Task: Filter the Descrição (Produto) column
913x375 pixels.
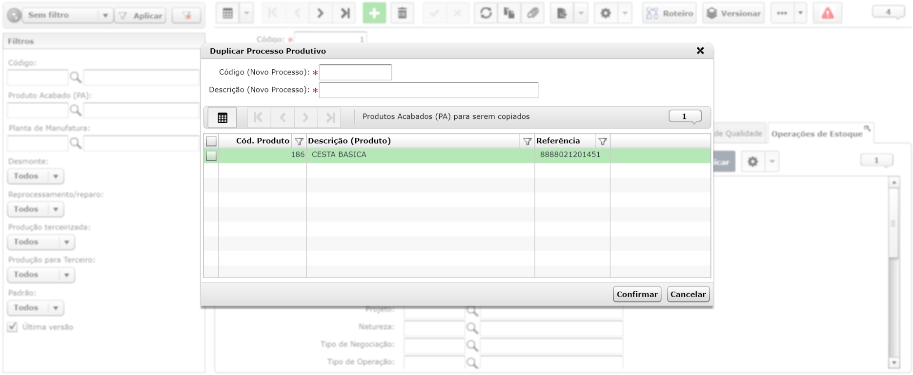Action: pos(527,141)
